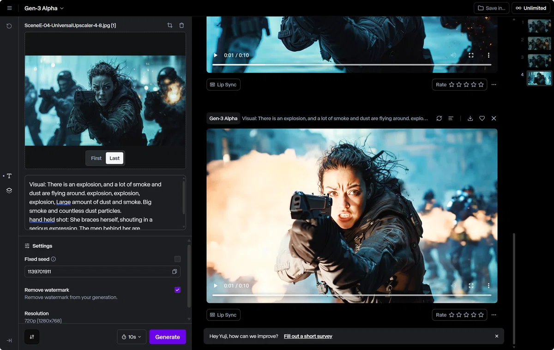554x350 pixels.
Task: Enter fullscreen on the upper video
Action: tap(471, 55)
